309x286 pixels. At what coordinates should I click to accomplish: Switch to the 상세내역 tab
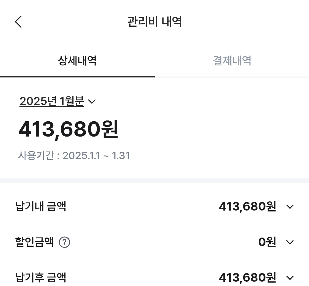point(77,61)
